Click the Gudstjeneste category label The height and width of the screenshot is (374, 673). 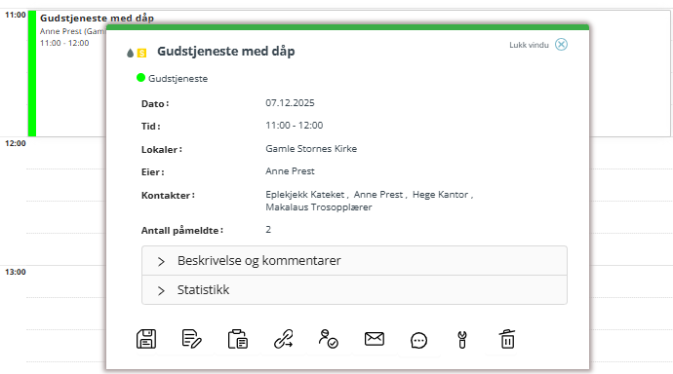178,79
